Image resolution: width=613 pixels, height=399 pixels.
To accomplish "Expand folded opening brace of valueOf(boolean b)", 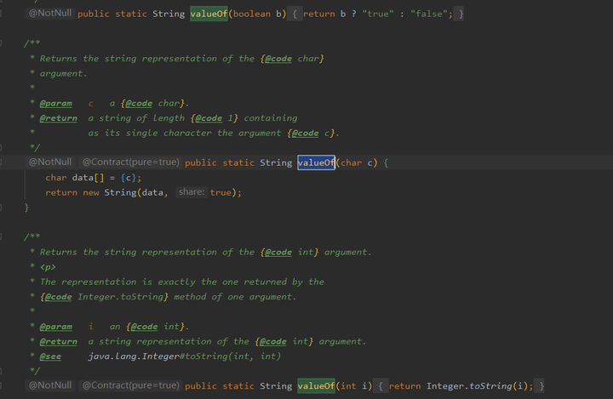I will click(295, 14).
